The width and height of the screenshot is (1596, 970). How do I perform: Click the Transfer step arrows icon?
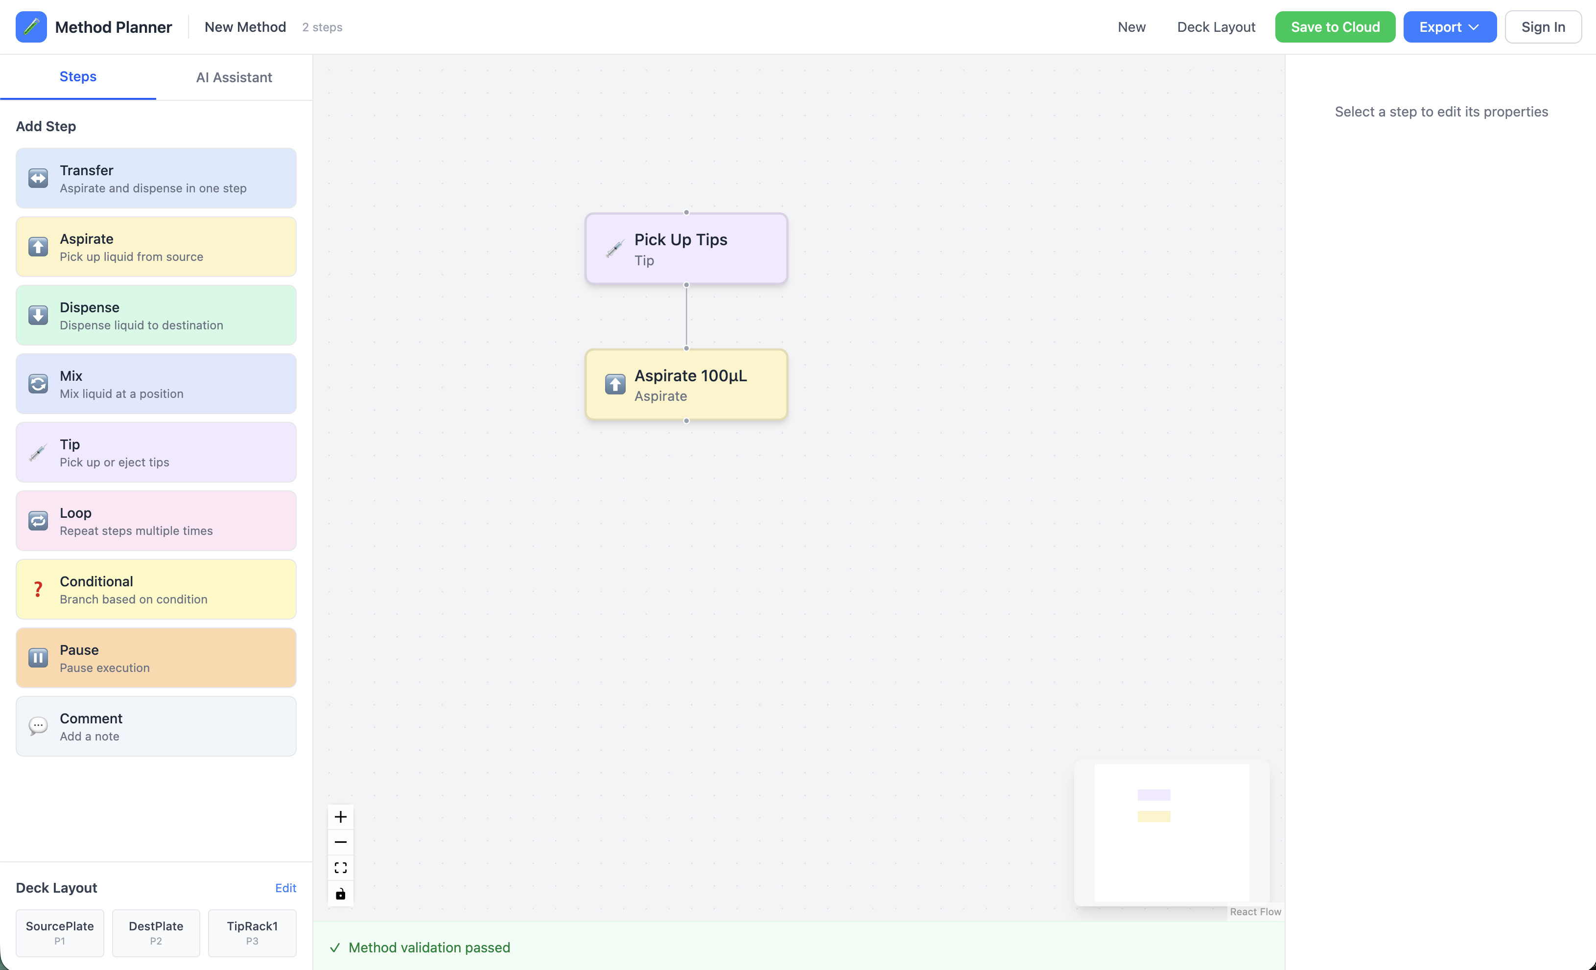[38, 179]
